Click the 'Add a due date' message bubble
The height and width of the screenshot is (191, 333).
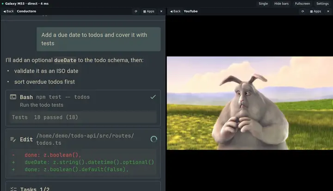99,39
